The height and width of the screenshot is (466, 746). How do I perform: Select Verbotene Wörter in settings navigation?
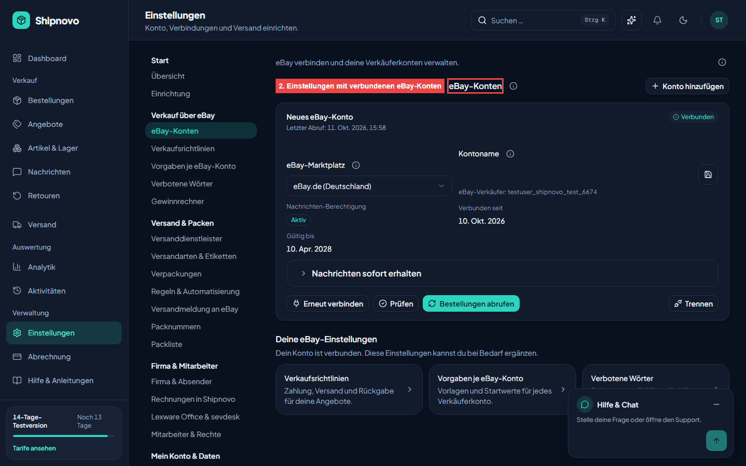(201, 184)
